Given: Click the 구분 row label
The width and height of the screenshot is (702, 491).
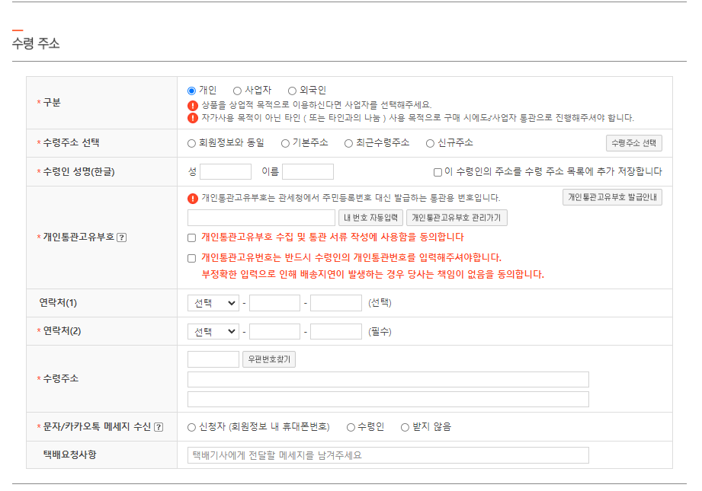Looking at the screenshot, I should coord(52,103).
